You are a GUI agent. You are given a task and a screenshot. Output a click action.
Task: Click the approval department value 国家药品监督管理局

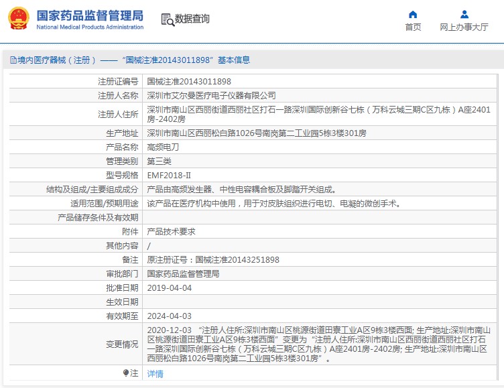pos(183,274)
